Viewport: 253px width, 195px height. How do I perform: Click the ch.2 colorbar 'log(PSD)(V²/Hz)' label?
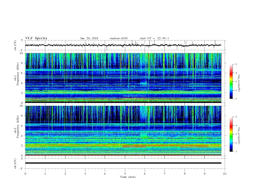239,136
